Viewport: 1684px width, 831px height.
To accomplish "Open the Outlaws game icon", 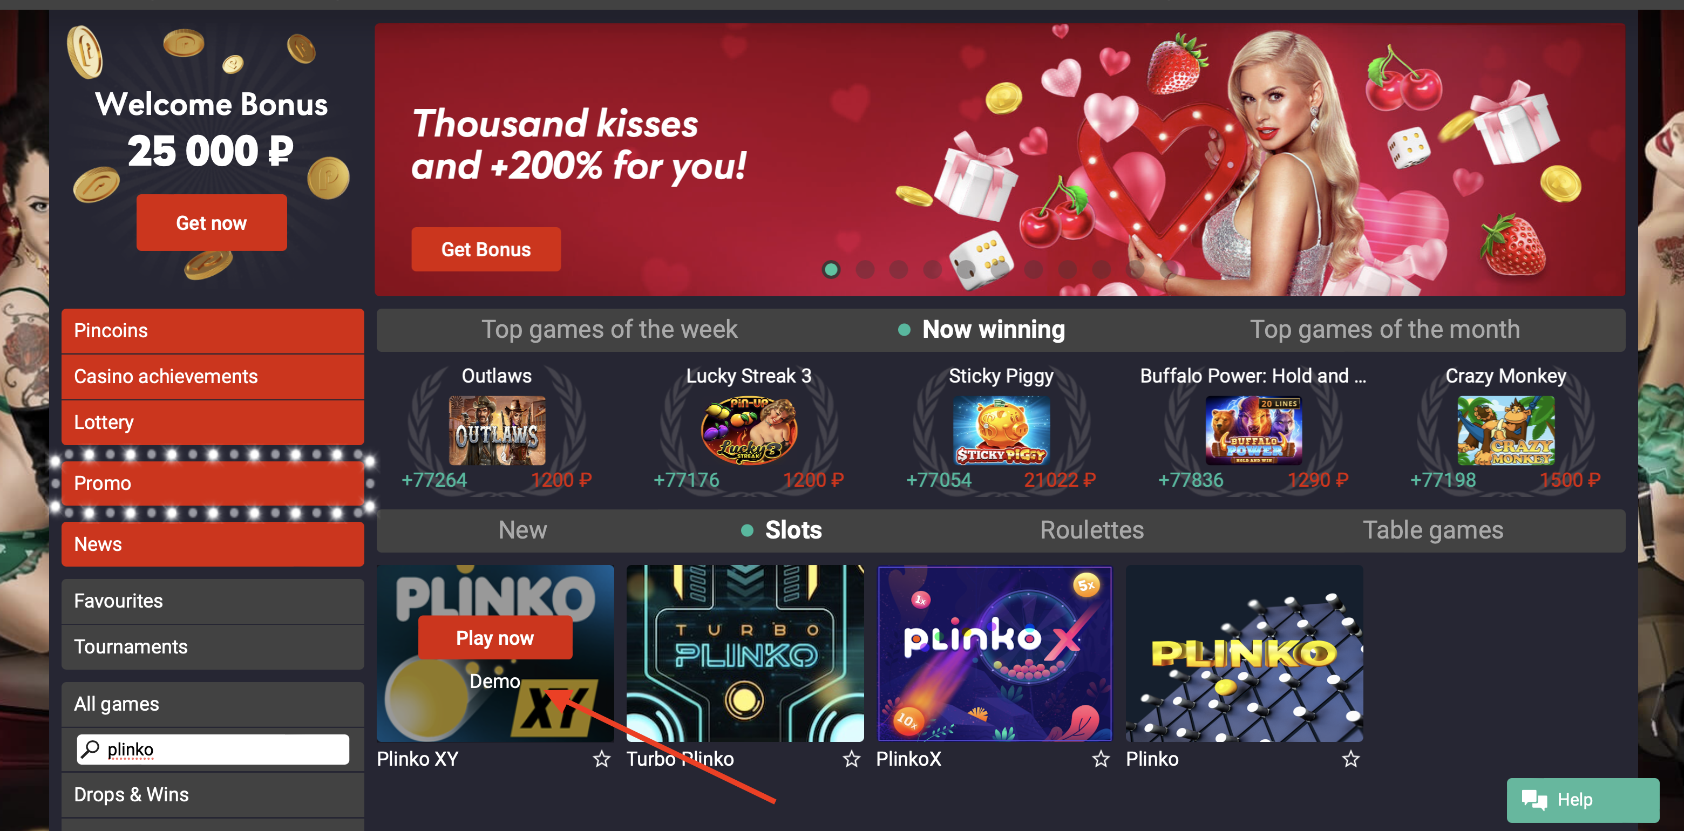I will [497, 430].
